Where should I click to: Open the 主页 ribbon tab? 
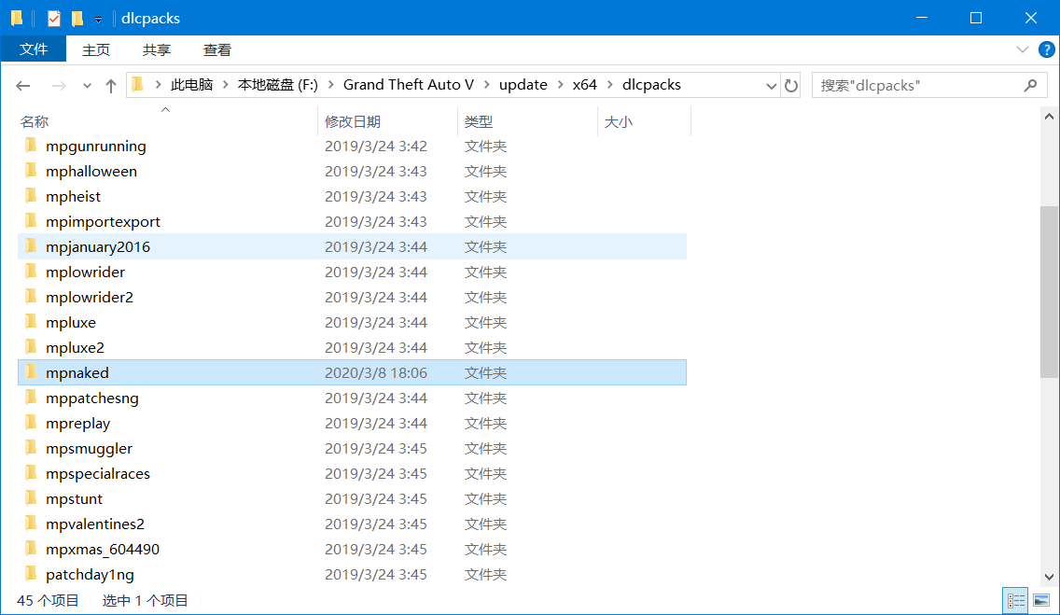(96, 50)
